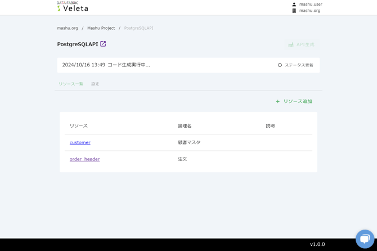Click the Veleta logo in the header
The image size is (377, 251).
pyautogui.click(x=72, y=7)
